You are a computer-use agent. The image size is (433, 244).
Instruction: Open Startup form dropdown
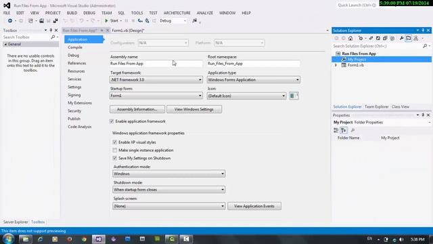(x=156, y=96)
